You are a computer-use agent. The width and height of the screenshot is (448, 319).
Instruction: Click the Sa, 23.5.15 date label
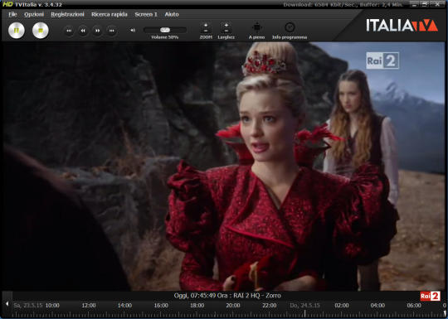28,305
